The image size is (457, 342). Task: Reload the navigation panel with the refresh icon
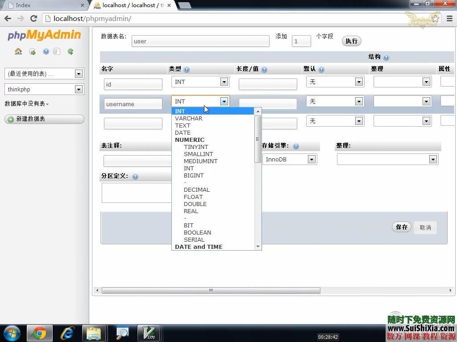coord(70,51)
